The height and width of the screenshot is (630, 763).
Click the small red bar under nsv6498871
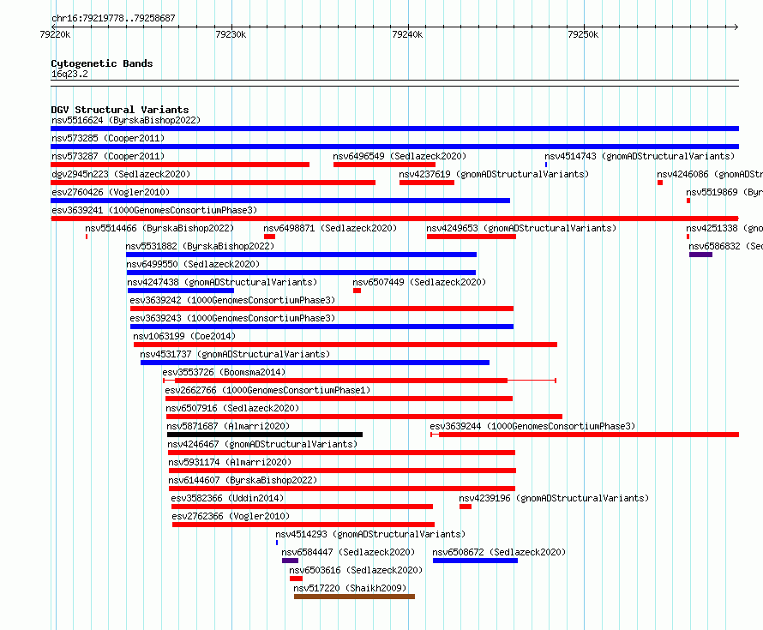[x=269, y=237]
